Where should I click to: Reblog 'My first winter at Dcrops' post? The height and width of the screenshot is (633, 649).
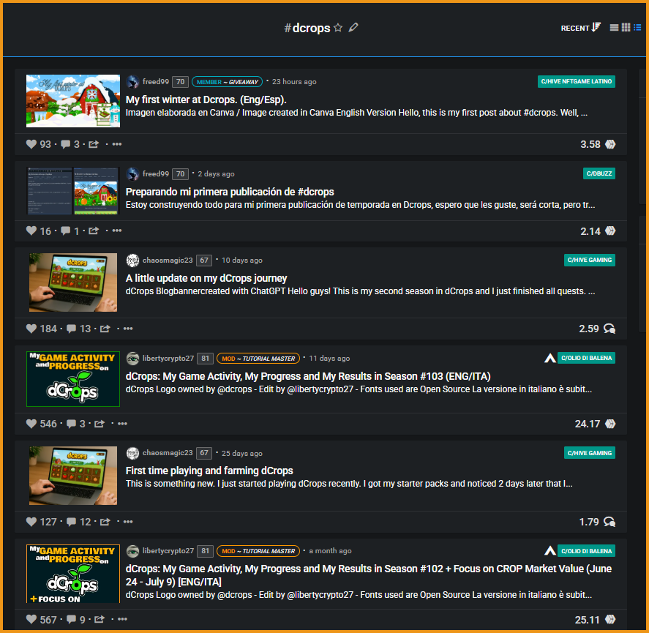point(94,144)
